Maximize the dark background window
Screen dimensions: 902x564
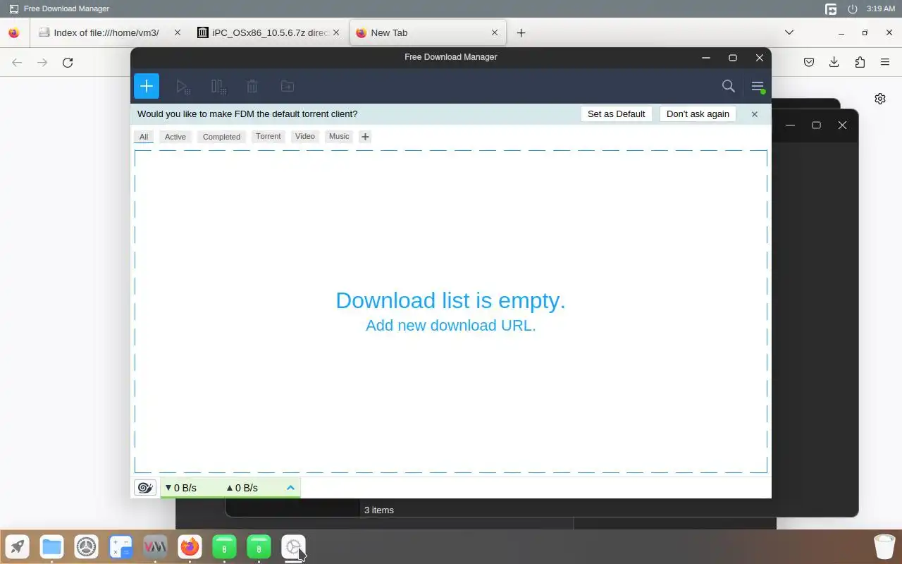(x=816, y=125)
